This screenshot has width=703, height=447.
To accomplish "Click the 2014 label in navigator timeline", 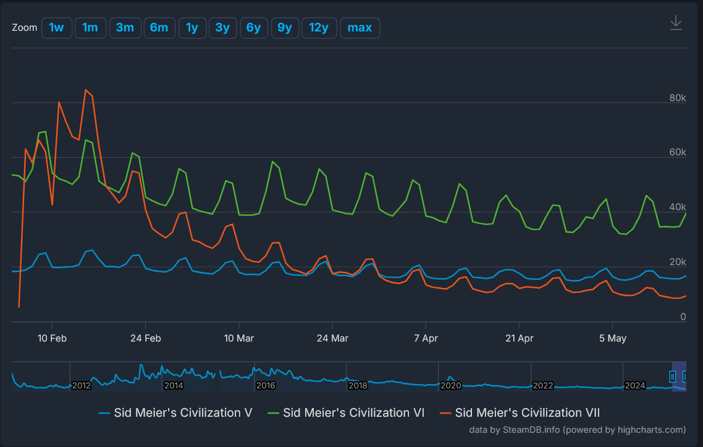I will pos(174,385).
